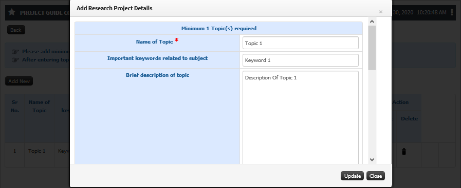Image resolution: width=461 pixels, height=188 pixels.
Task: Focus the Name of Topic field
Action: tap(301, 43)
